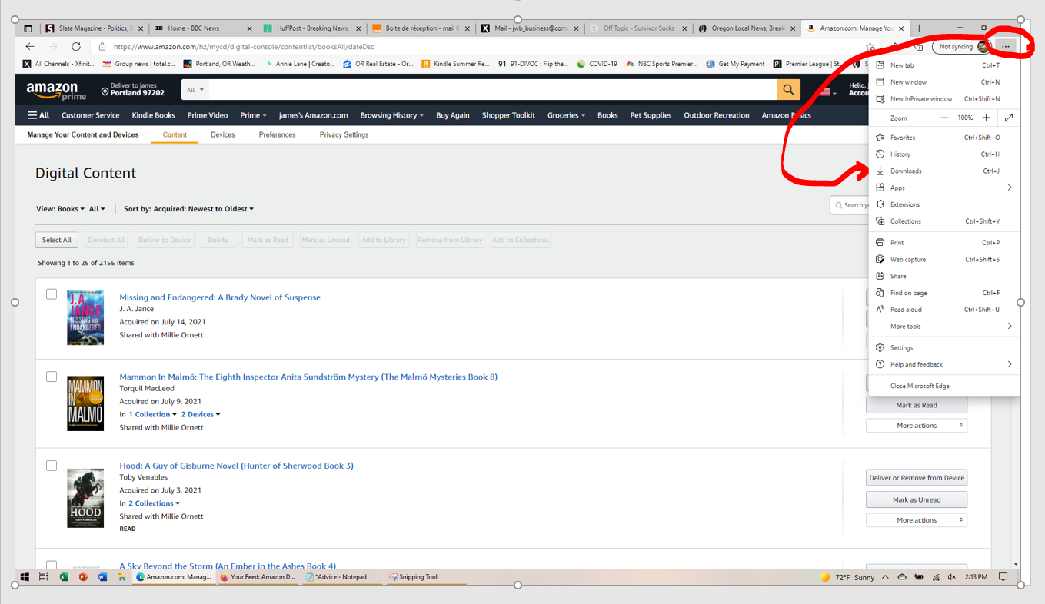The height and width of the screenshot is (604, 1045).
Task: Click the browser refresh icon
Action: pos(75,45)
